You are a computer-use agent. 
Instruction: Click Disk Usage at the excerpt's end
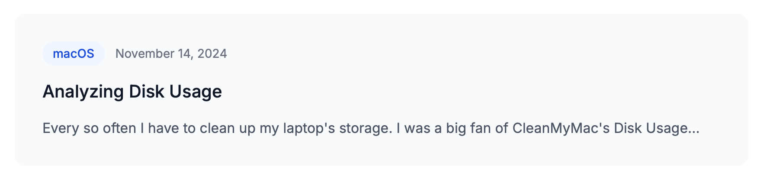tap(650, 128)
